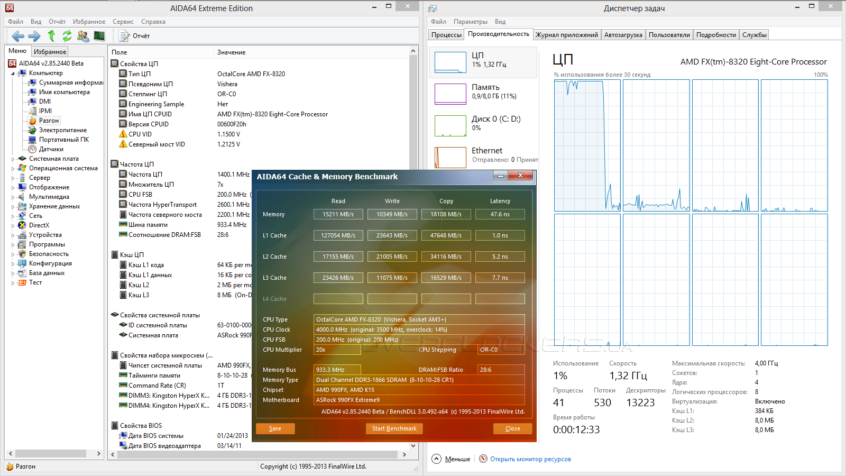846x476 pixels.
Task: Click the blue Back arrow in AIDA64
Action: point(18,36)
